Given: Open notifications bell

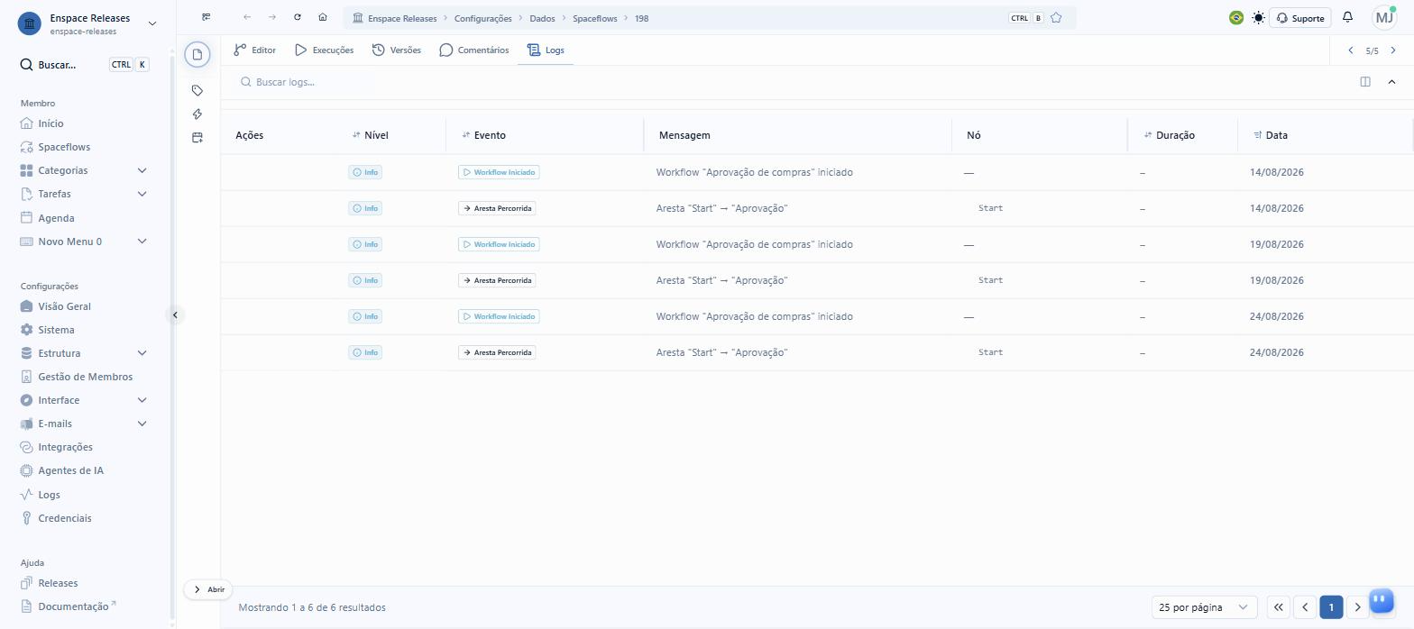Looking at the screenshot, I should point(1347,17).
